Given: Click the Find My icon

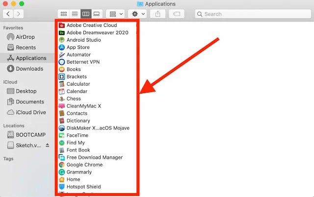Looking at the screenshot, I should 62,143.
